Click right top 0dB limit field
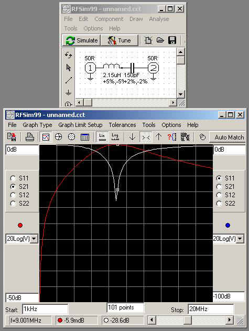Viewport: 249px width, 331px height. (230, 150)
